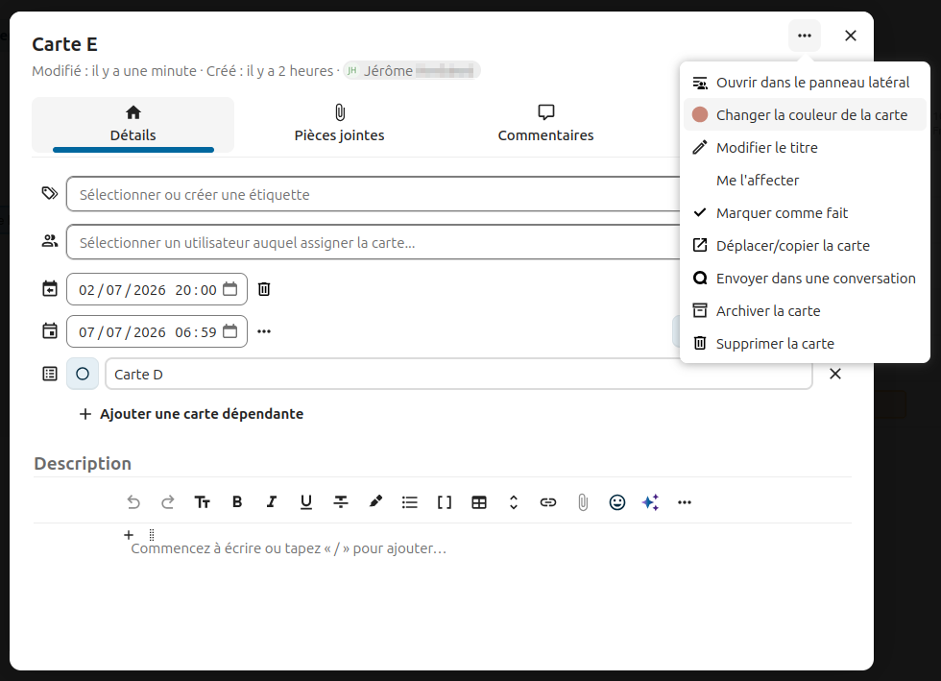Click the Carte E title text
This screenshot has height=681, width=941.
pos(65,44)
